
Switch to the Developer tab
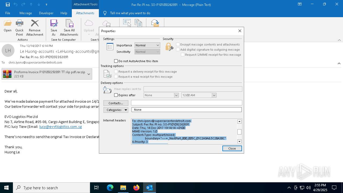(46, 13)
